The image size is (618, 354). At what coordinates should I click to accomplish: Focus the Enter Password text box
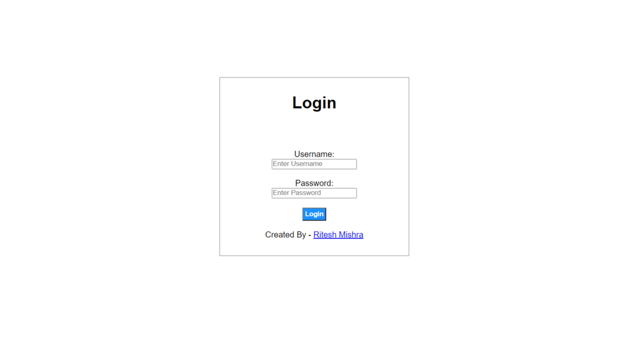tap(314, 193)
